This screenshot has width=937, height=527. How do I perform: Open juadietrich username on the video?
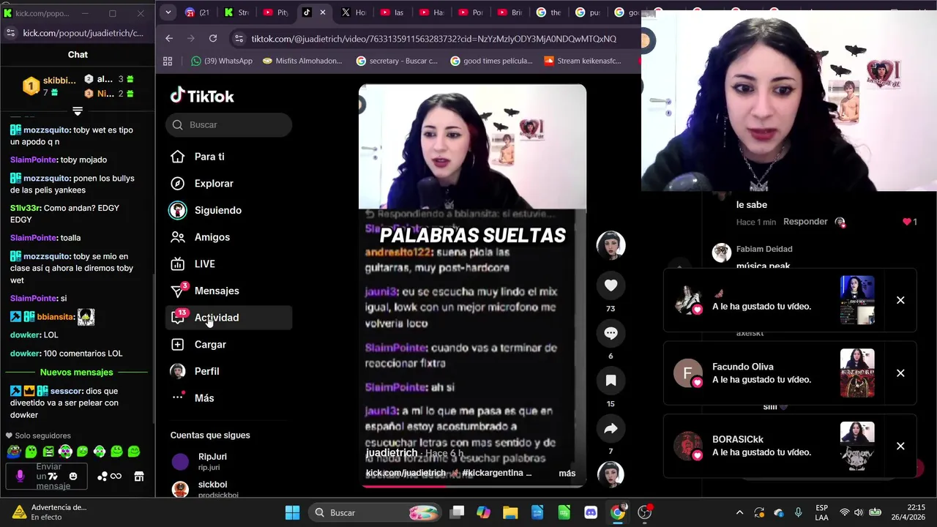(392, 453)
